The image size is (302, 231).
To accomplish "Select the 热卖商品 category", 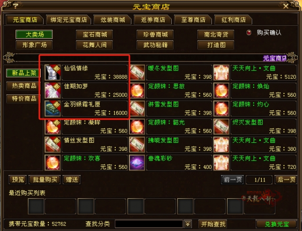I will [24, 86].
